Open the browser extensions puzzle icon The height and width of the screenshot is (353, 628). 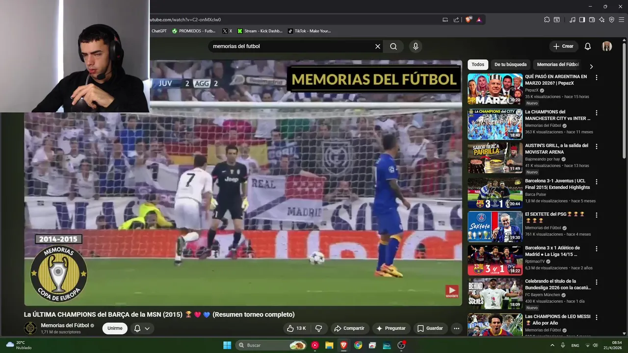[x=547, y=20]
